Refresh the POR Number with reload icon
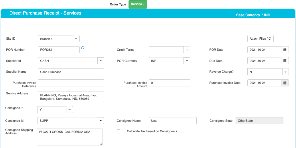This screenshot has width=296, height=148. point(82,48)
